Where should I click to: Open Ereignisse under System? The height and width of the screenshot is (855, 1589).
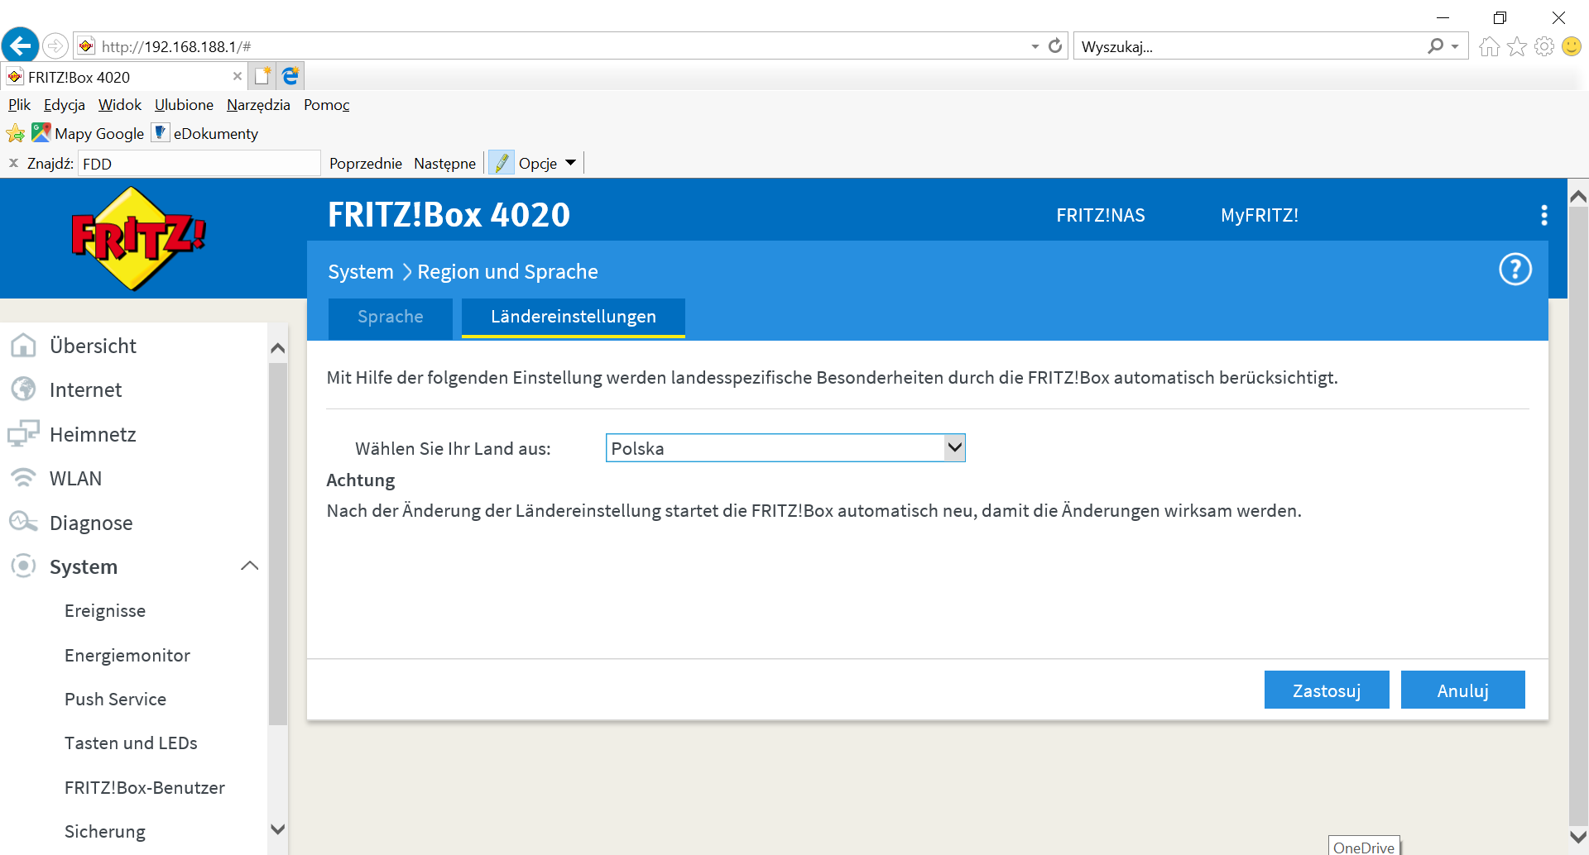click(105, 611)
